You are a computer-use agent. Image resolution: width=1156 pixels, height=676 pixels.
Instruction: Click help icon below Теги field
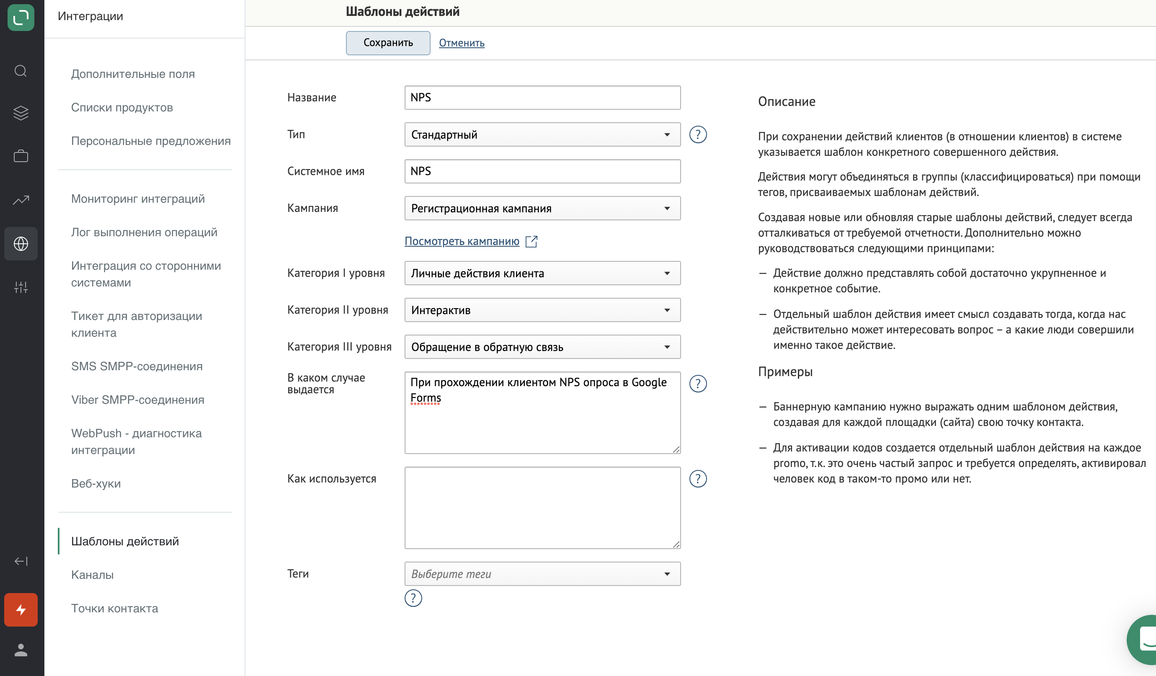point(413,598)
